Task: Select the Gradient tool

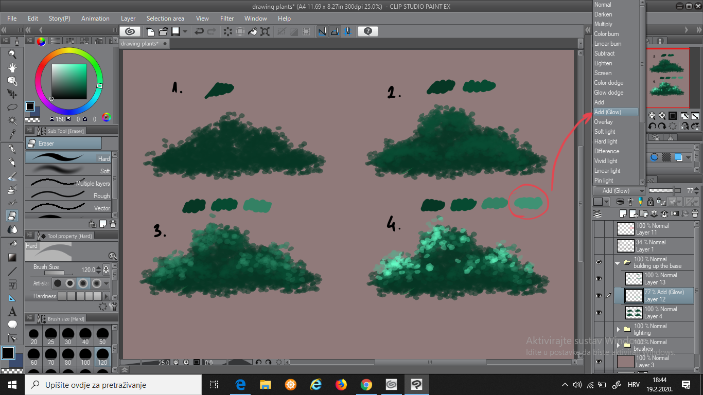Action: pos(12,257)
